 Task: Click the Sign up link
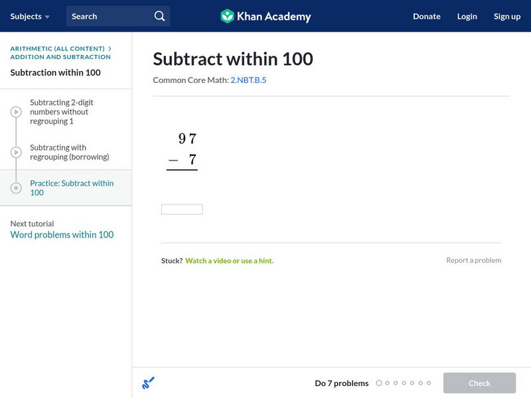506,16
